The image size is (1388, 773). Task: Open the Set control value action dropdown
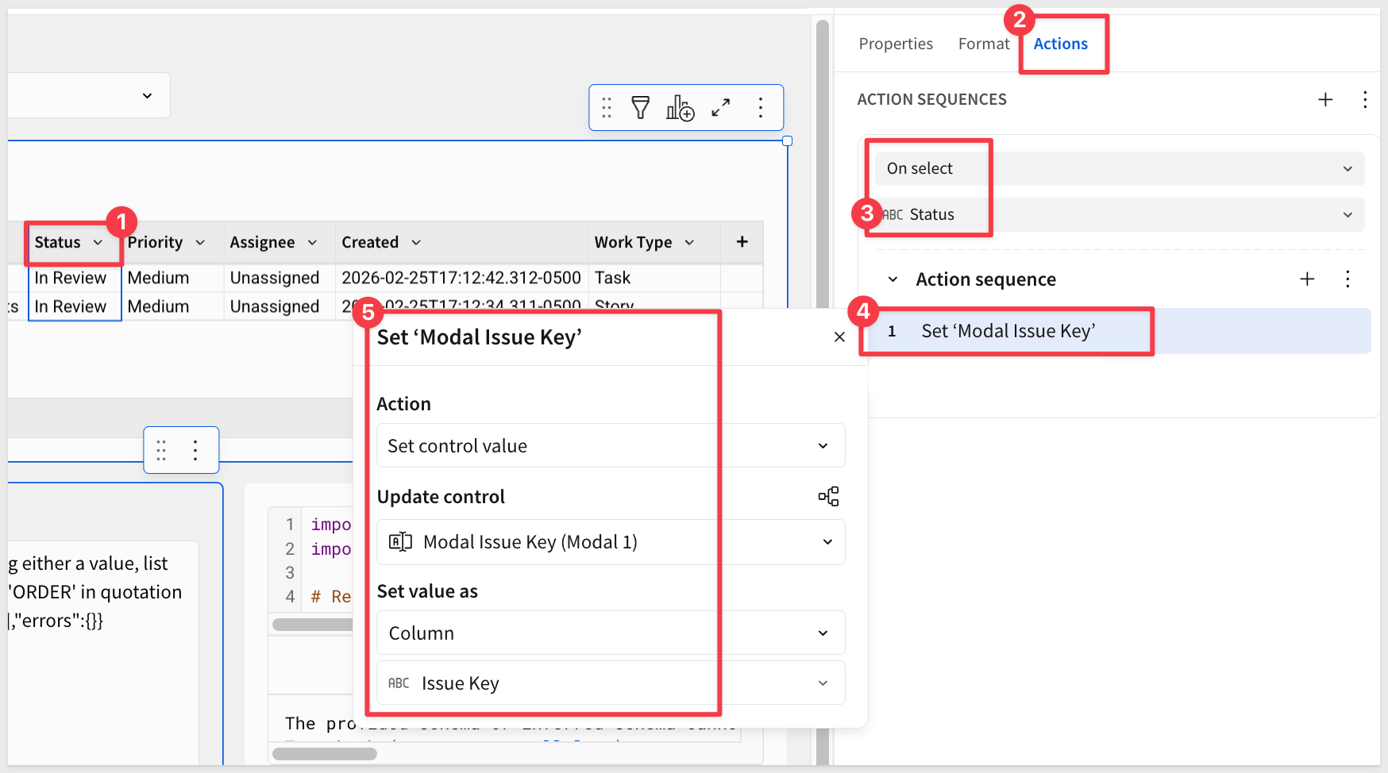(610, 446)
